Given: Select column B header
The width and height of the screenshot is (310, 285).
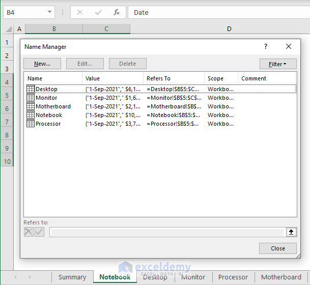Looking at the screenshot, I should coord(54,29).
